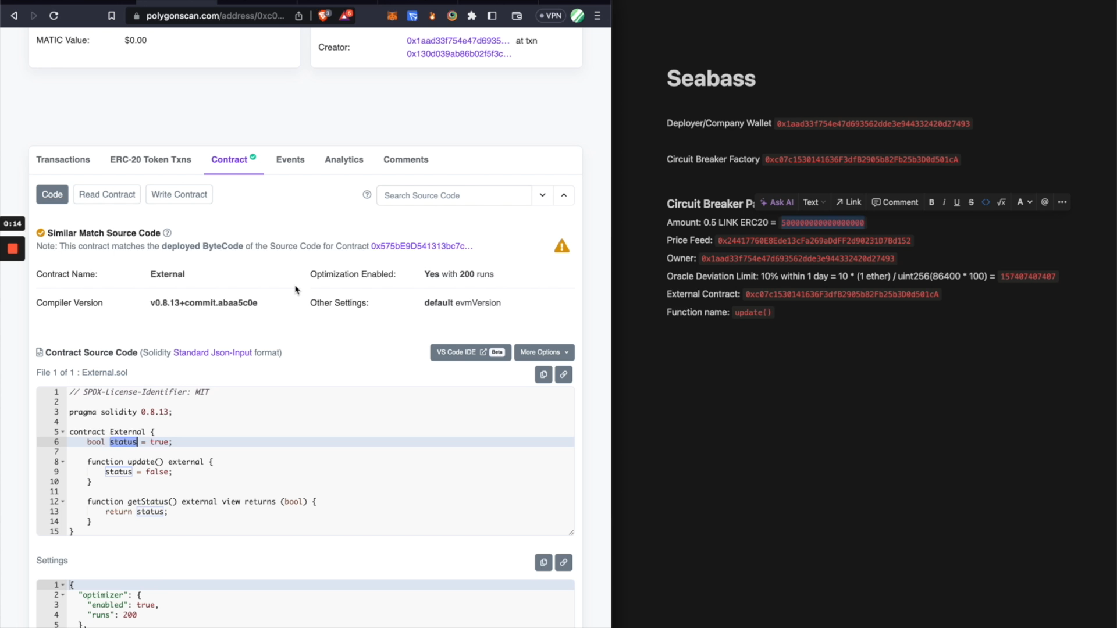1117x628 pixels.
Task: Open VS Code IDE Beta button
Action: (471, 352)
